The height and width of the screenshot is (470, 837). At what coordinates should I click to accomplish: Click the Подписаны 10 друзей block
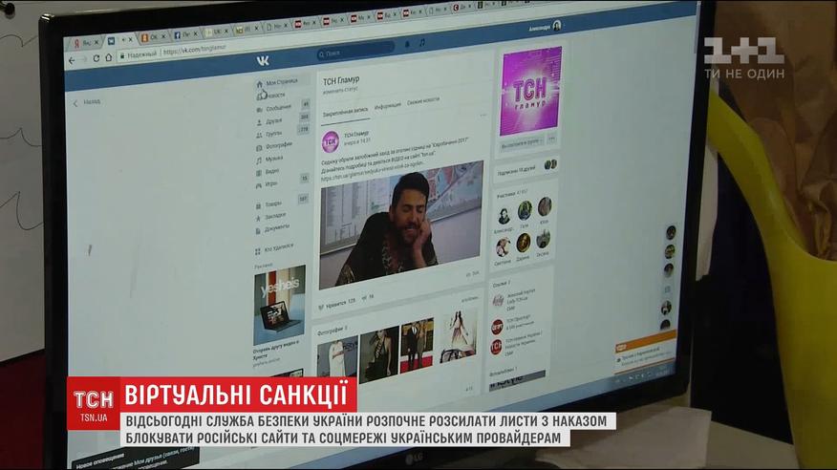(x=526, y=168)
